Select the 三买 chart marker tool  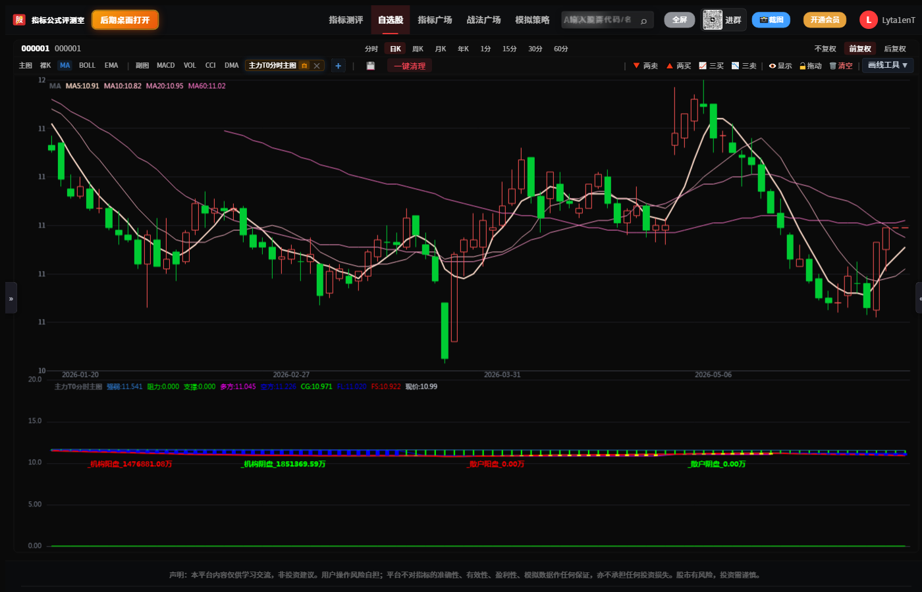(x=711, y=66)
